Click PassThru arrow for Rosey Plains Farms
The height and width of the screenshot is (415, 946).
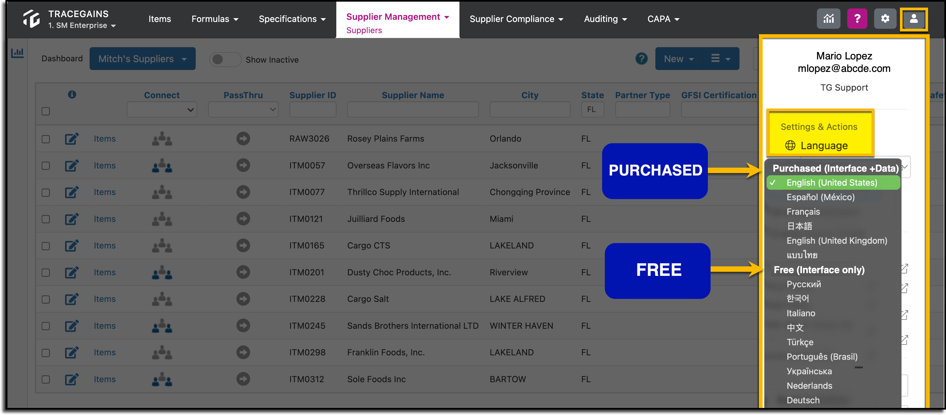click(243, 138)
